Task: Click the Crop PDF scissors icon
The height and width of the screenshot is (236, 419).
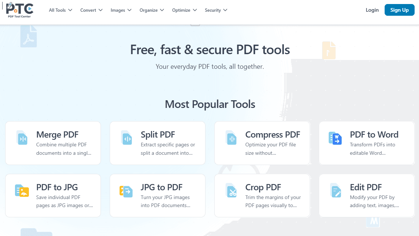Action: 231,190
